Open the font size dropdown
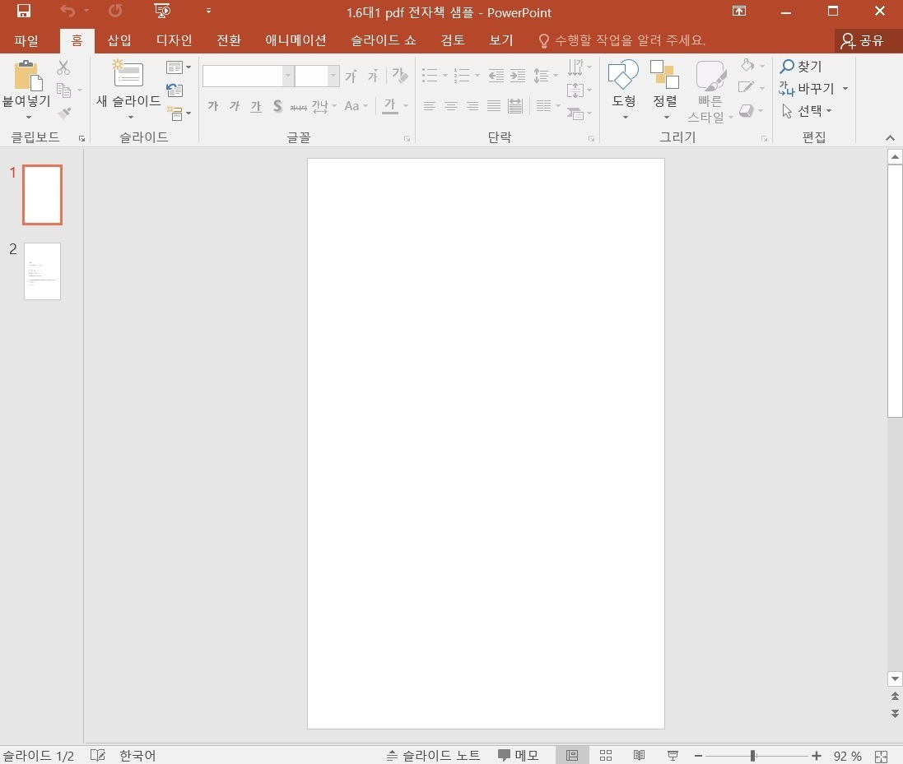The width and height of the screenshot is (903, 764). 333,76
